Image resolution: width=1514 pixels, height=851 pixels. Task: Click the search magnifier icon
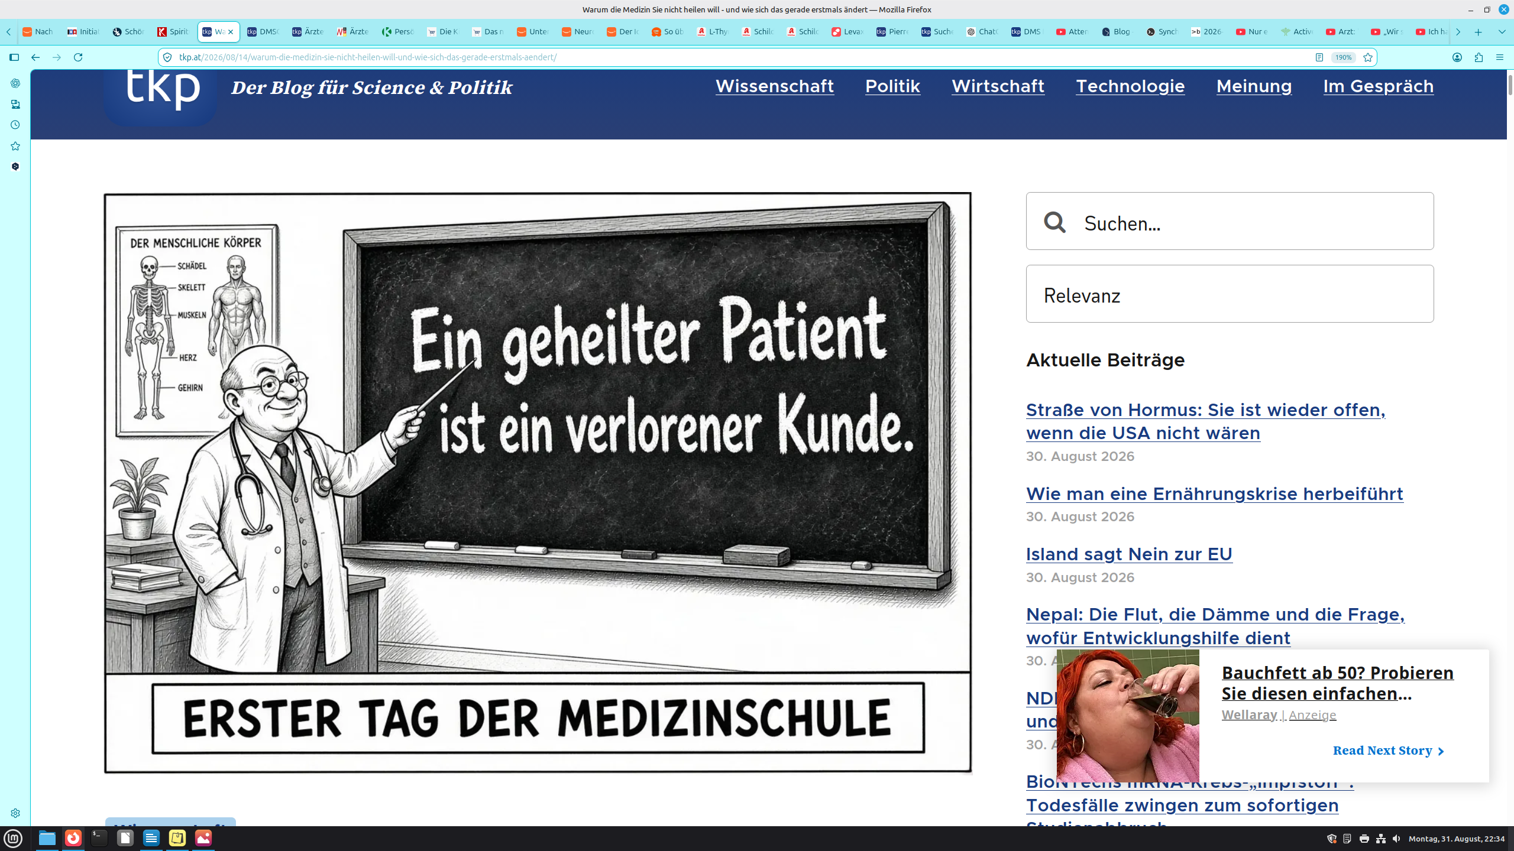pos(1054,222)
